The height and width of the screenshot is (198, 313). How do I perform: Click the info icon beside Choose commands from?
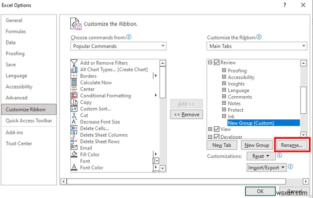click(129, 37)
